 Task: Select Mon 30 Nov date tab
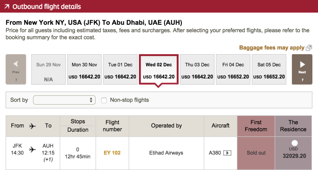[x=84, y=69]
